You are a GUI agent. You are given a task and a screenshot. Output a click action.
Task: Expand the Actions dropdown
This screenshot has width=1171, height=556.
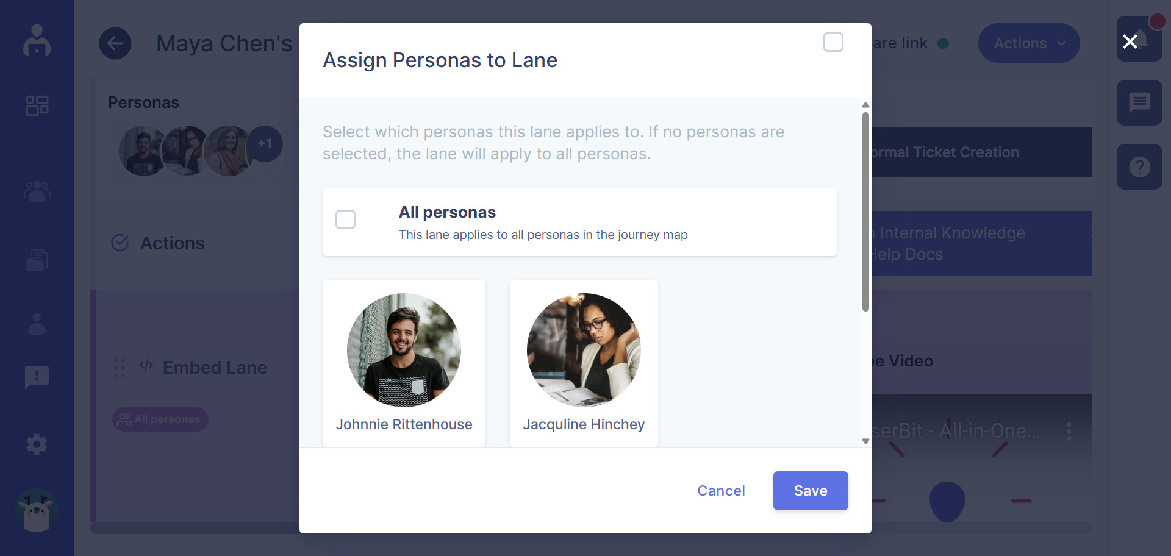pos(1028,43)
